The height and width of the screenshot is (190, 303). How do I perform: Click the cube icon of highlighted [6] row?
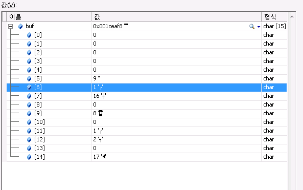tap(29, 88)
